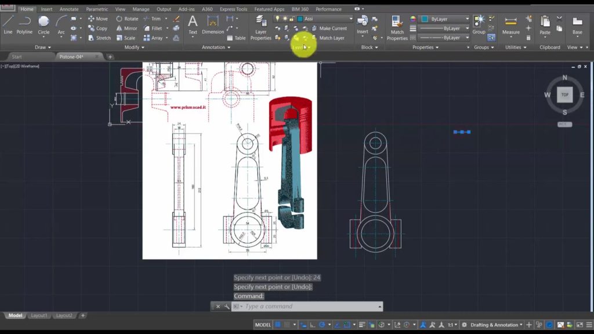This screenshot has width=594, height=334.
Task: Expand the Draw panel
Action: (43, 48)
